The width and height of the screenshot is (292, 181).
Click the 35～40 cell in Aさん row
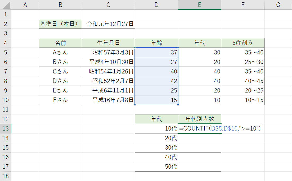(243, 52)
